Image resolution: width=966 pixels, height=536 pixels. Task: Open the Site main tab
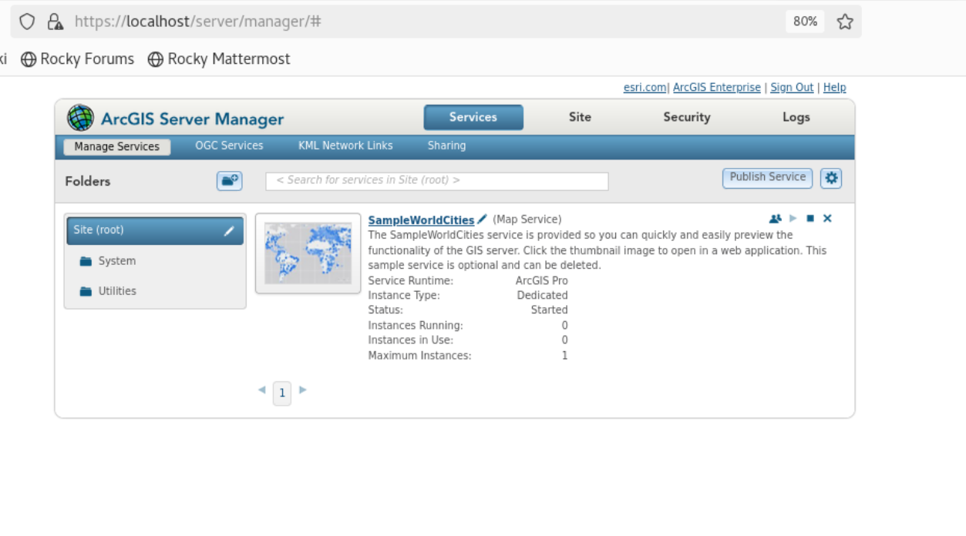tap(580, 117)
